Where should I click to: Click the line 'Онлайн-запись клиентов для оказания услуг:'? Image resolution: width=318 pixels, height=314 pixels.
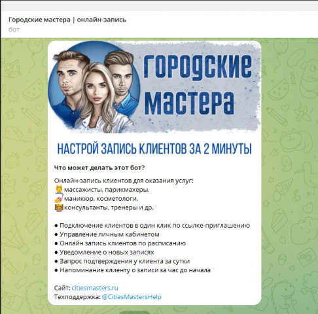pos(124,181)
